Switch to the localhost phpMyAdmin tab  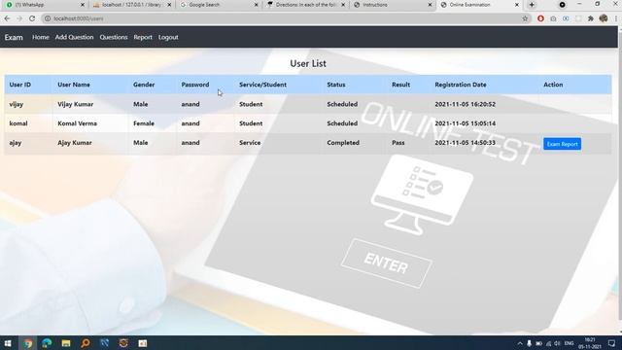[x=131, y=5]
